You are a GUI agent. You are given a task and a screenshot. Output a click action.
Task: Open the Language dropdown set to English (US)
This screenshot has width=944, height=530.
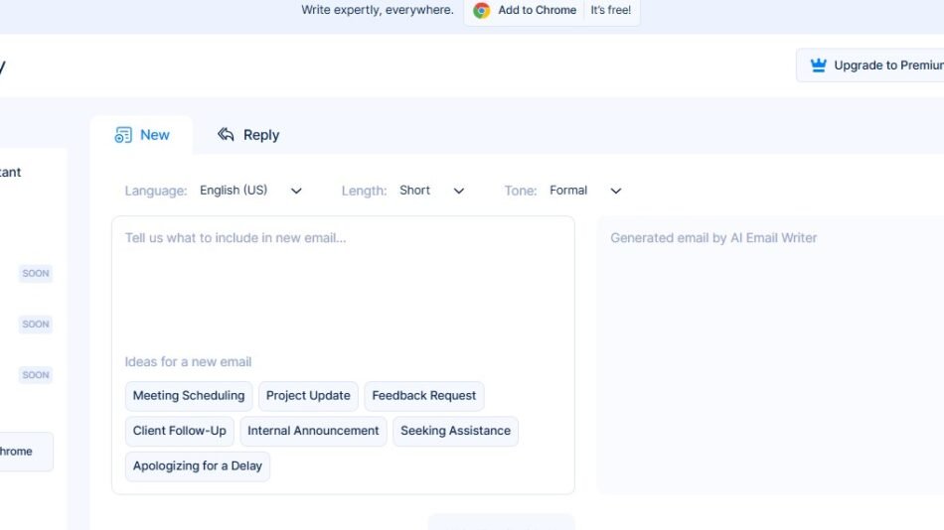coord(250,191)
